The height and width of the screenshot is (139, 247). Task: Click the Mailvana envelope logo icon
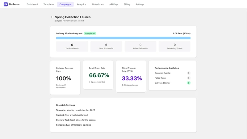[x=6, y=4]
